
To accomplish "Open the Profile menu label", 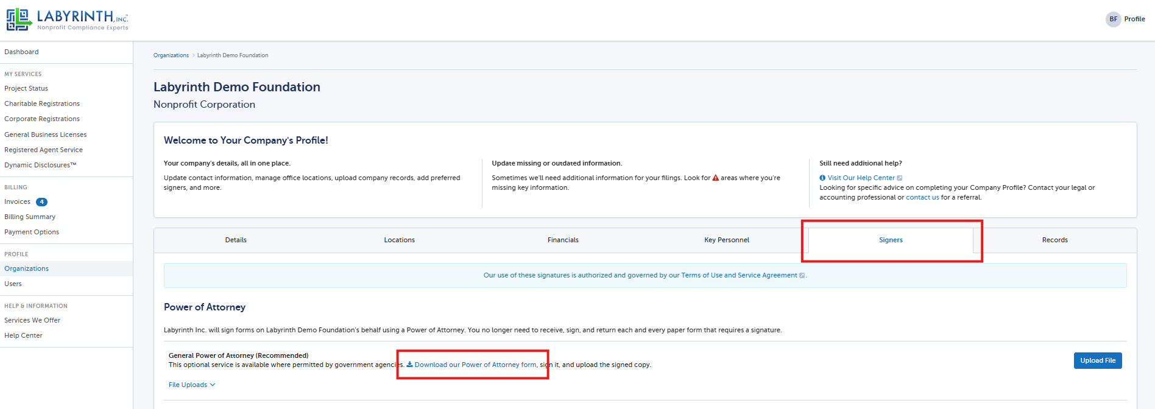I will pos(1134,19).
